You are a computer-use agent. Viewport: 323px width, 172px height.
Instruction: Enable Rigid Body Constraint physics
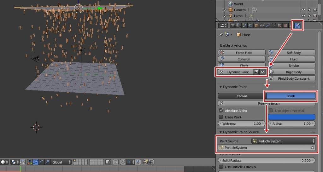(x=292, y=78)
